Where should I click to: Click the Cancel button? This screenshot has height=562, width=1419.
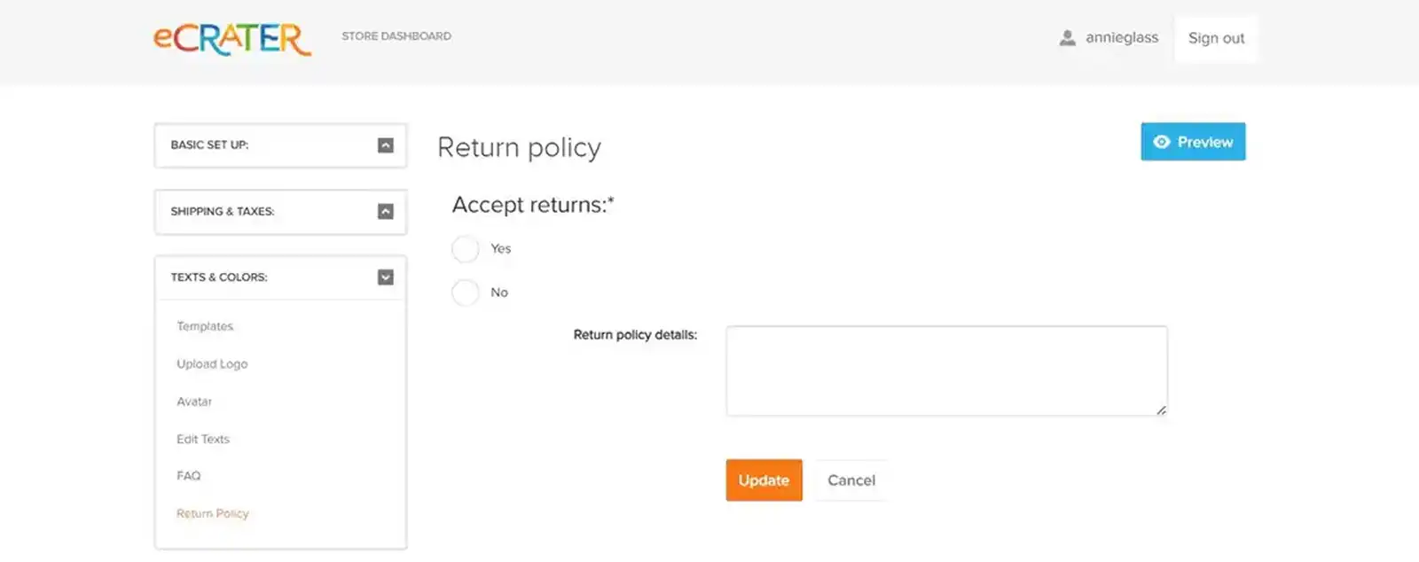[x=851, y=480]
